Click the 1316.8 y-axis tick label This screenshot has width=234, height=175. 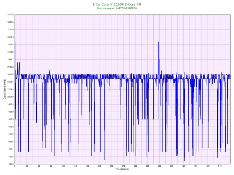tap(10, 127)
